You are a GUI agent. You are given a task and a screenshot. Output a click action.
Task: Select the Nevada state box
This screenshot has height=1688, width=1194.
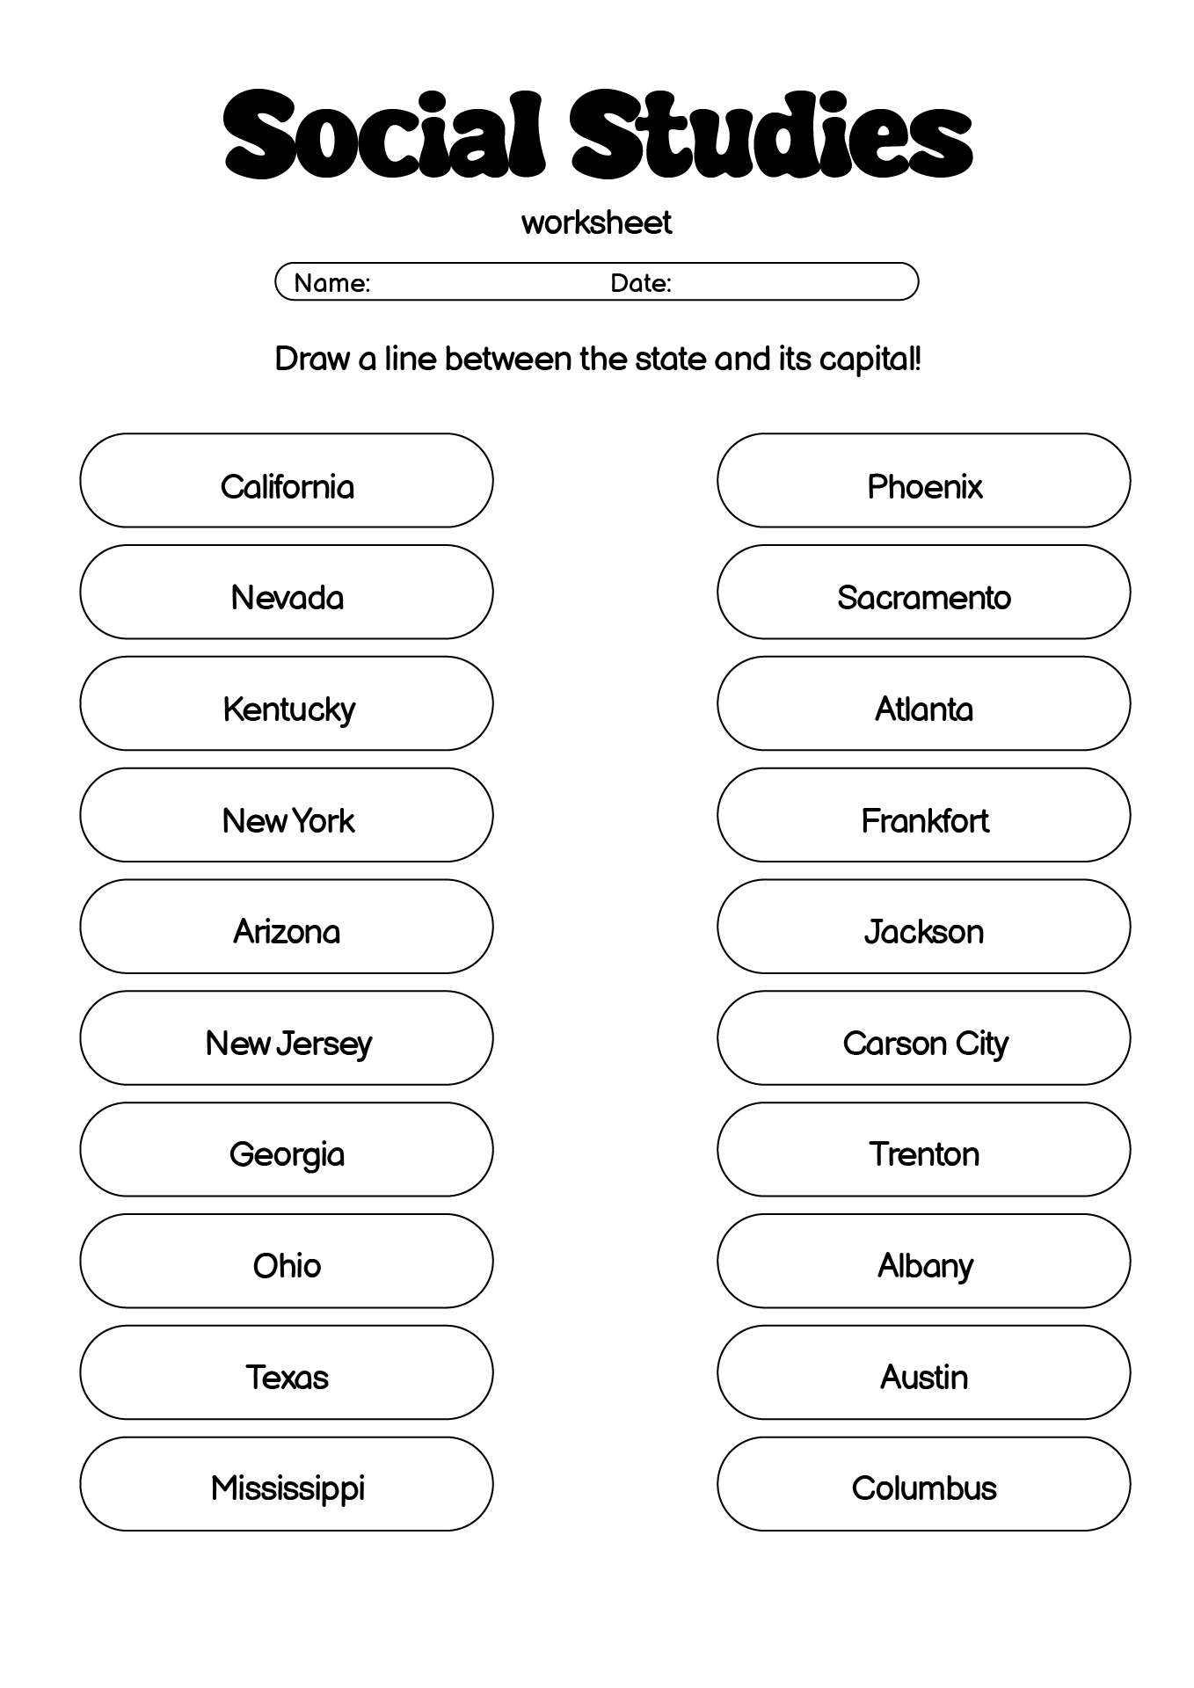(x=287, y=593)
